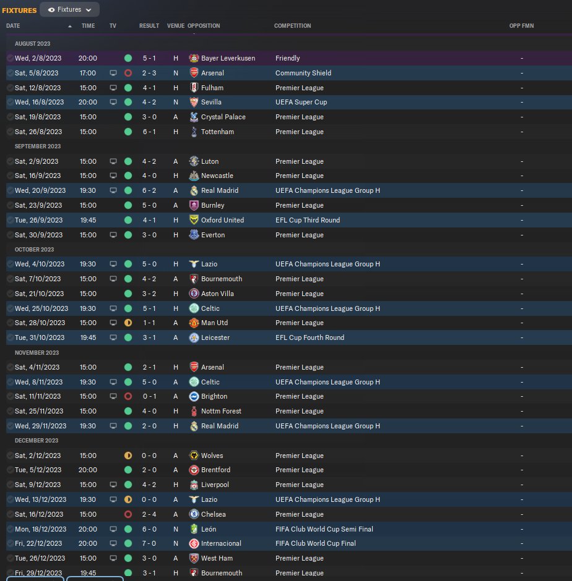Click the yellow draw indicator for Wolves match
The height and width of the screenshot is (581, 572).
[x=128, y=456]
